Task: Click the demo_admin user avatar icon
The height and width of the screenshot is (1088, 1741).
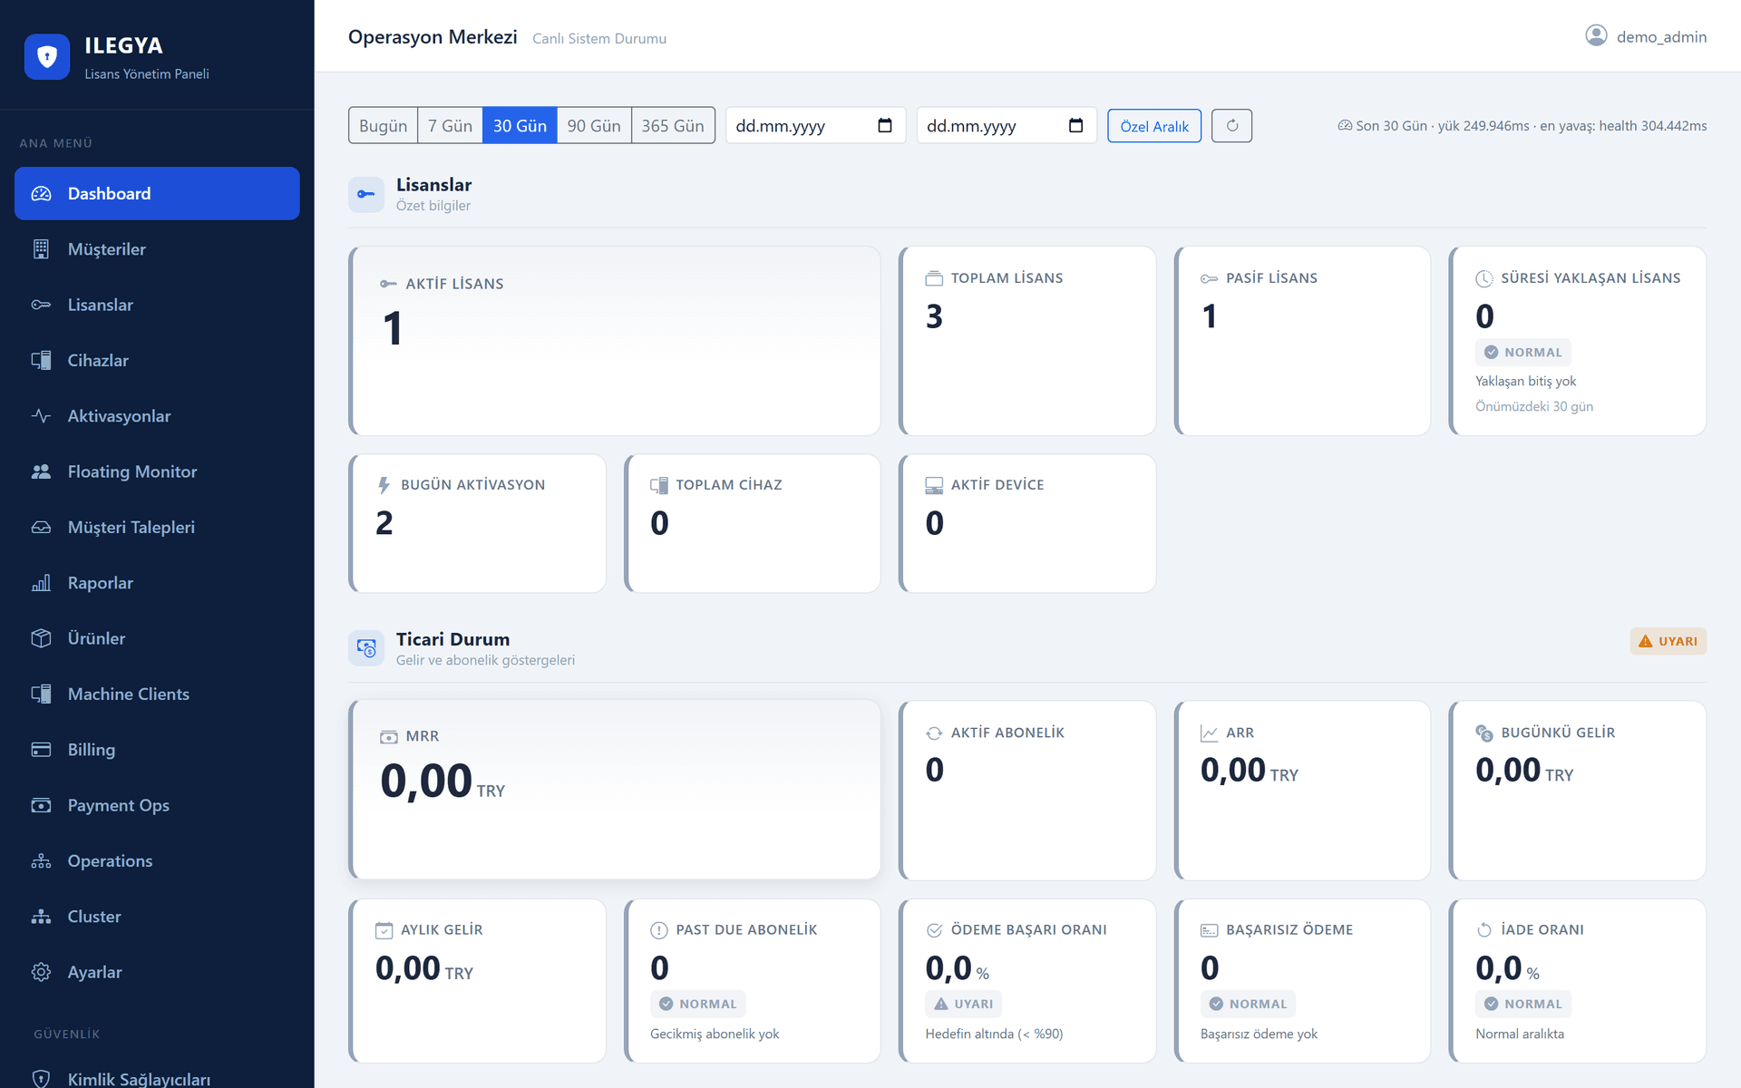Action: coord(1596,35)
